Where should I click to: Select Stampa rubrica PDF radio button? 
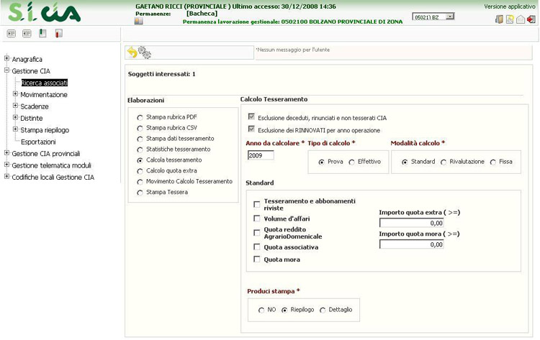pos(140,118)
